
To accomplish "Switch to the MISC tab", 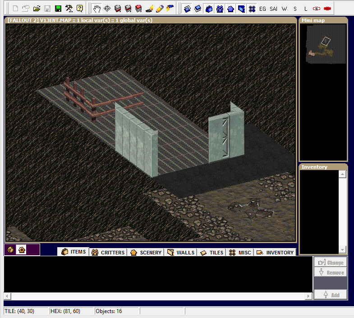I will coord(240,252).
